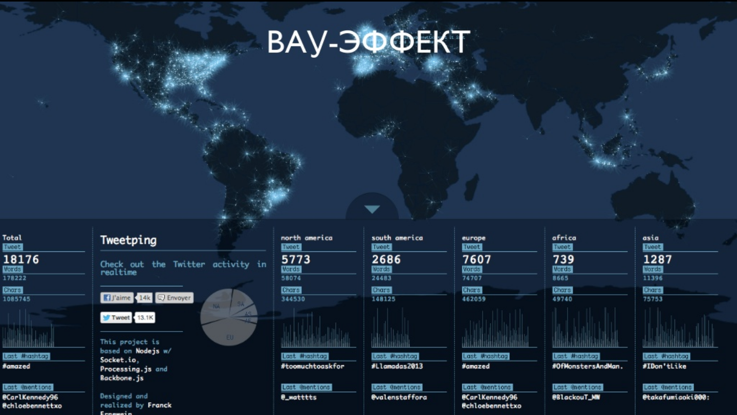Open the Processing.js link

(x=126, y=369)
